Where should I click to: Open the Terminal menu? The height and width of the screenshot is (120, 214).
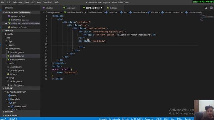tap(47, 2)
